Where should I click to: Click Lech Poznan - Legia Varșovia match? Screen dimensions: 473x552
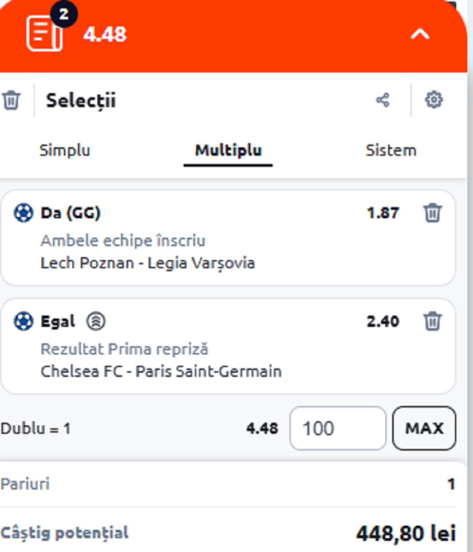(148, 263)
